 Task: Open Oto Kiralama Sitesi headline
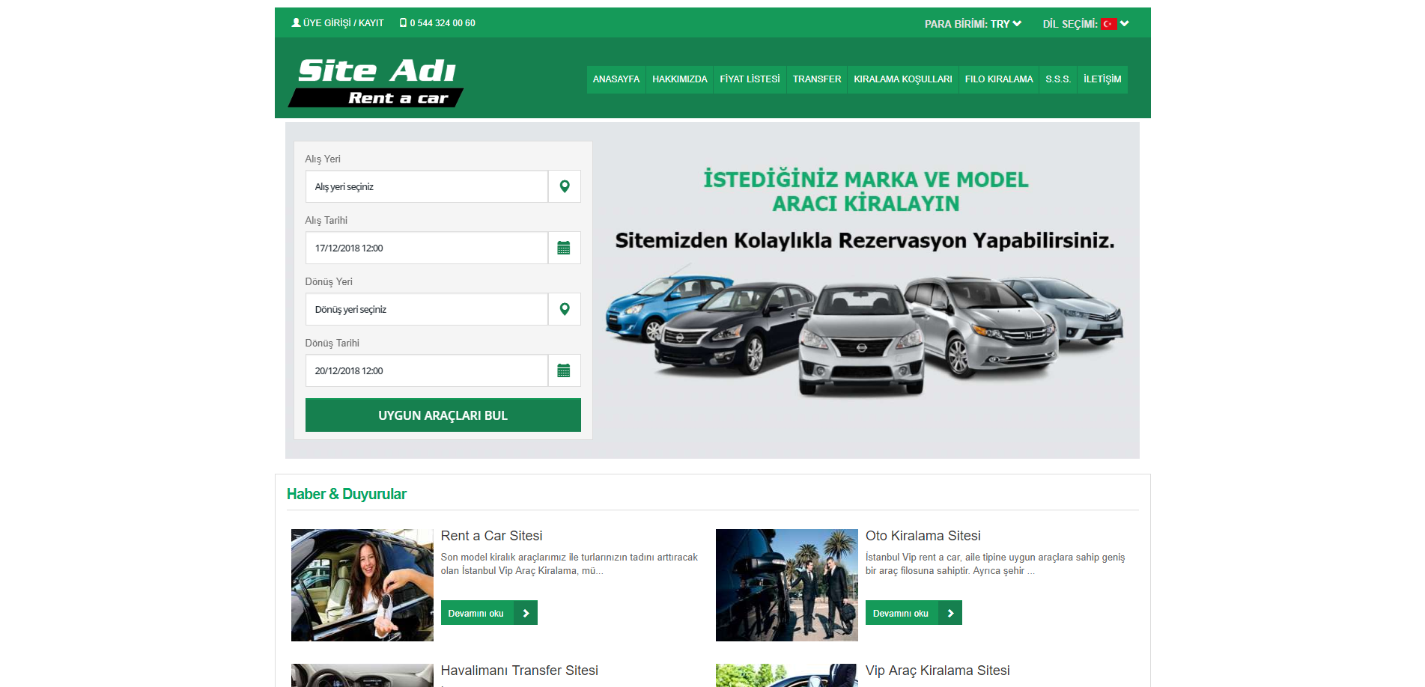point(923,536)
